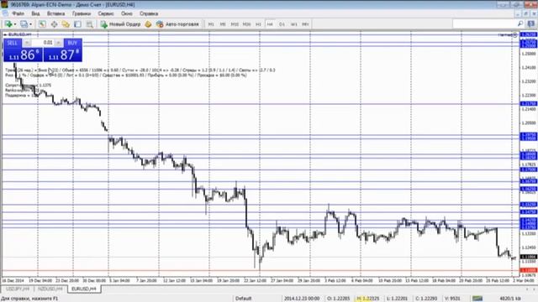The width and height of the screenshot is (538, 302).
Task: Switch chart to M1 timeframe
Action: (211, 24)
